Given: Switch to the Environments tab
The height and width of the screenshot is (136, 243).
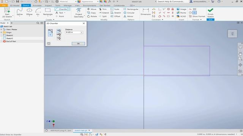Looking at the screenshot, I should tap(90, 5).
